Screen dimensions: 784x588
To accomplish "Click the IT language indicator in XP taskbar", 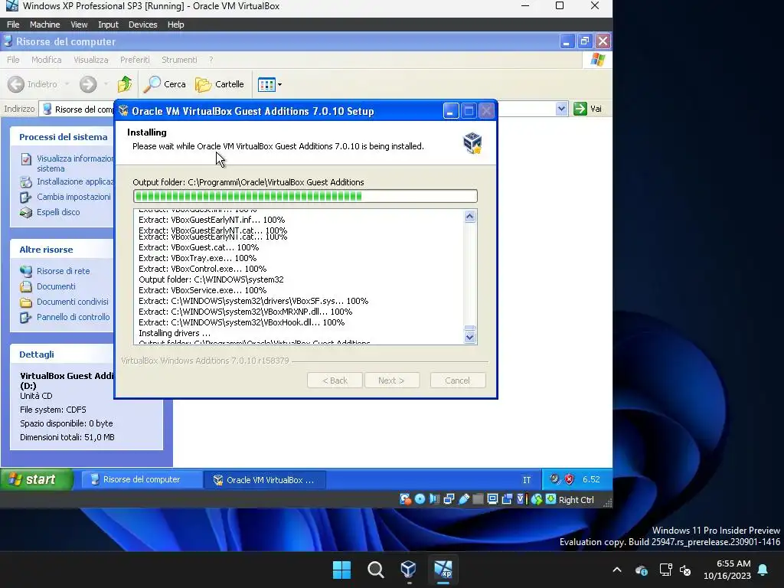I will coord(527,480).
